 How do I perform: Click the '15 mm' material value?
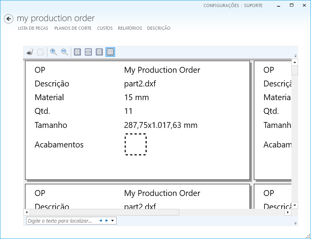(x=137, y=97)
